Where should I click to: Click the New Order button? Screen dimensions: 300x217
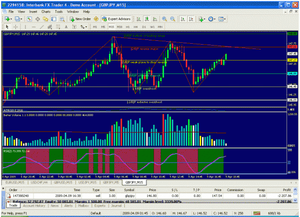80,19
